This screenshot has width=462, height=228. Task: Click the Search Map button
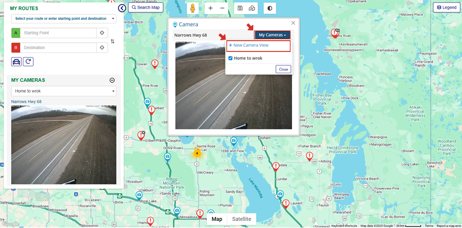146,7
